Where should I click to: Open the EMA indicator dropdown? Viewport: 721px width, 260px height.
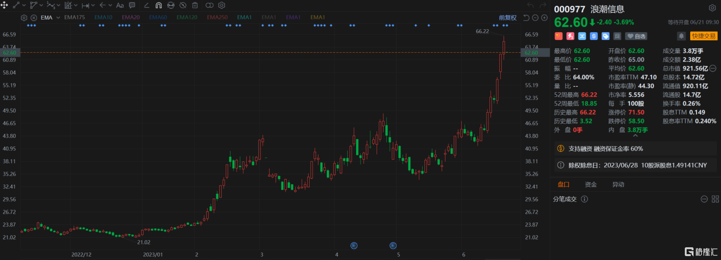(x=58, y=18)
